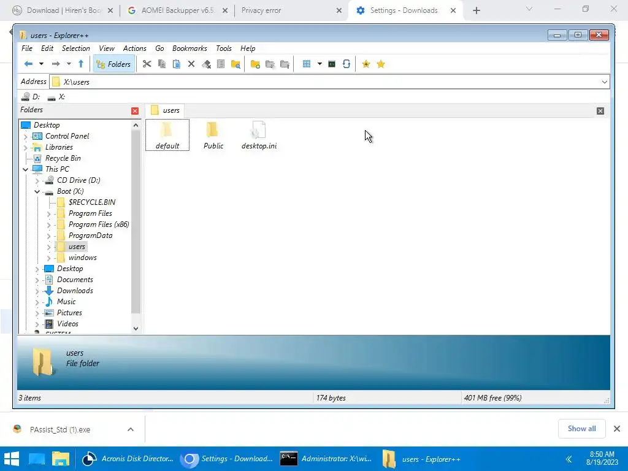
Task: Open Properties via the toolbar sheet icon
Action: [x=221, y=64]
